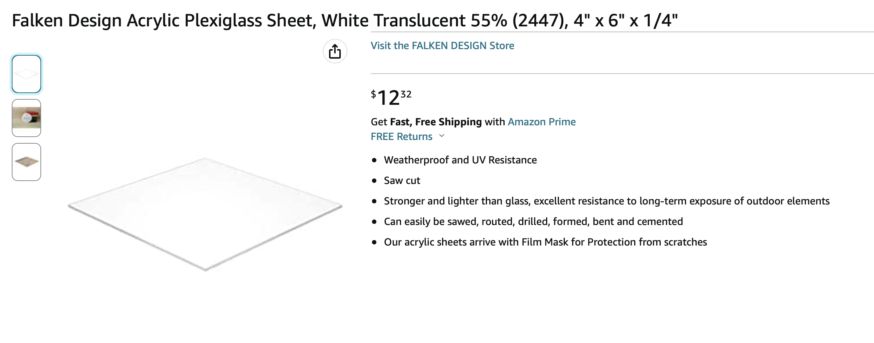Viewport: 874px width, 343px height.
Task: Click the Falken Design words in the title
Action: (x=67, y=20)
